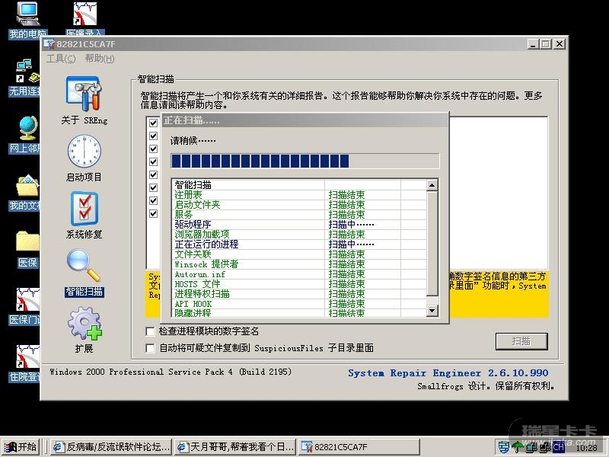Enable 自动将可疑文件复制到 SuspiciousFiles checkbox
This screenshot has width=609, height=457.
point(150,348)
